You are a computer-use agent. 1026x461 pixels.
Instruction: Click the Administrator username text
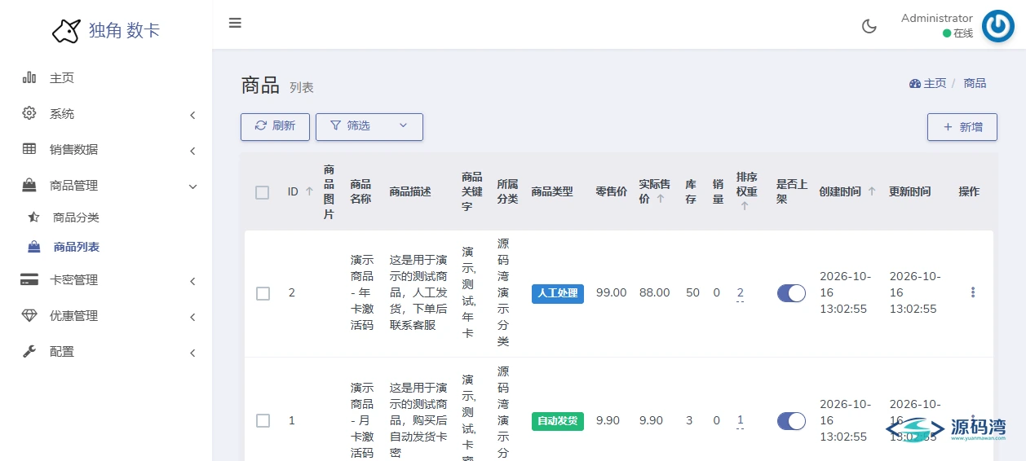click(x=937, y=18)
